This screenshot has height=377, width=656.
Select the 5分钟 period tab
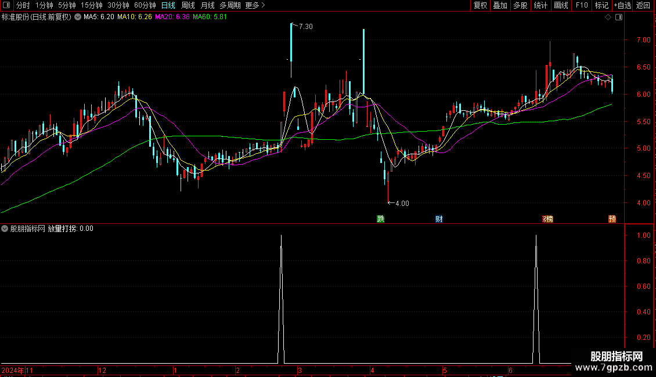pyautogui.click(x=67, y=5)
